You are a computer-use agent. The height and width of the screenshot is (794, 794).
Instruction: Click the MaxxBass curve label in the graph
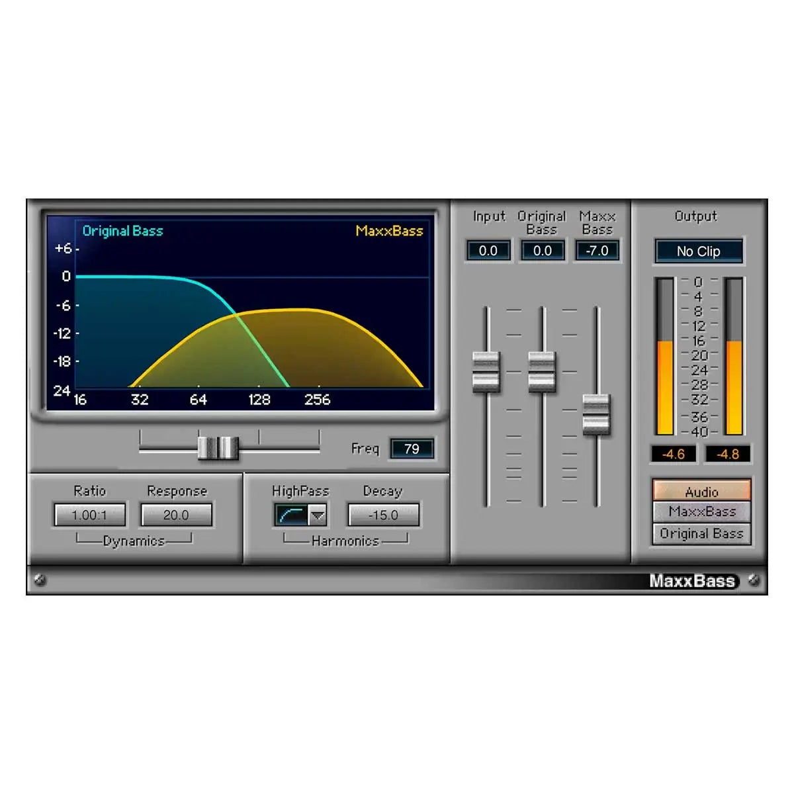point(389,231)
